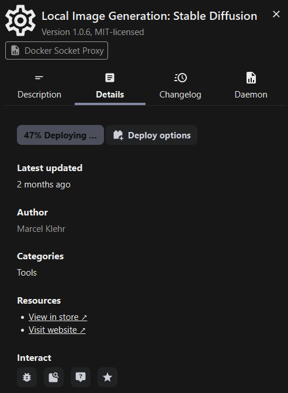Click the star rating icon under Interact

[x=107, y=377]
